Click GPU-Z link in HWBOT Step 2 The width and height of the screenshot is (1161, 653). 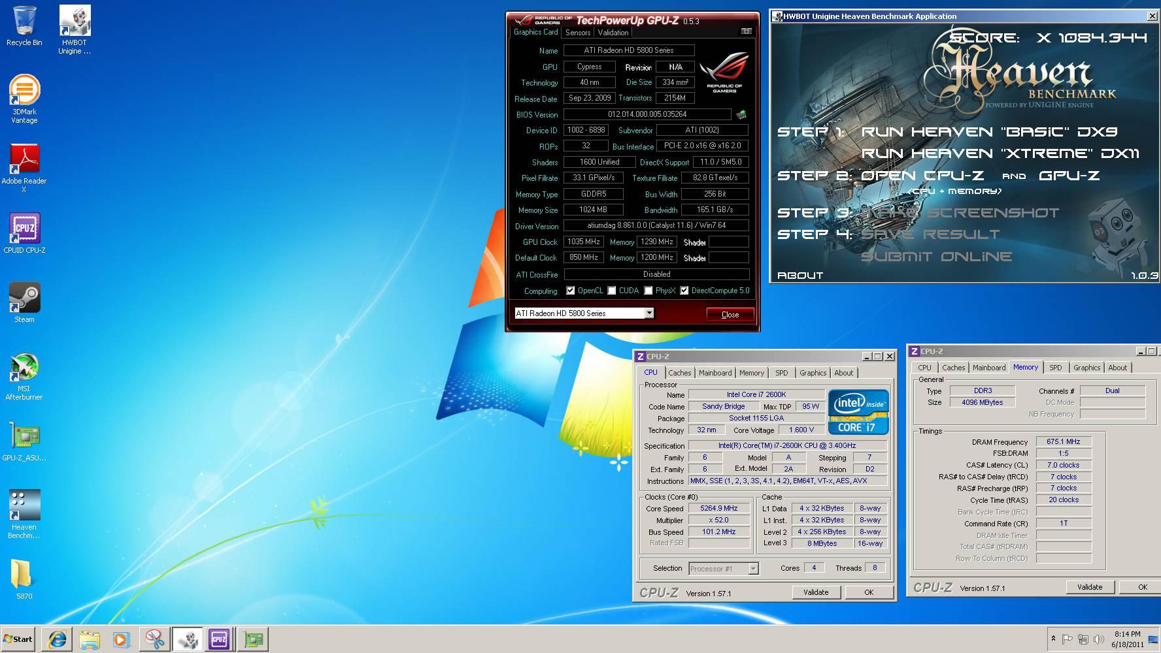click(1069, 176)
